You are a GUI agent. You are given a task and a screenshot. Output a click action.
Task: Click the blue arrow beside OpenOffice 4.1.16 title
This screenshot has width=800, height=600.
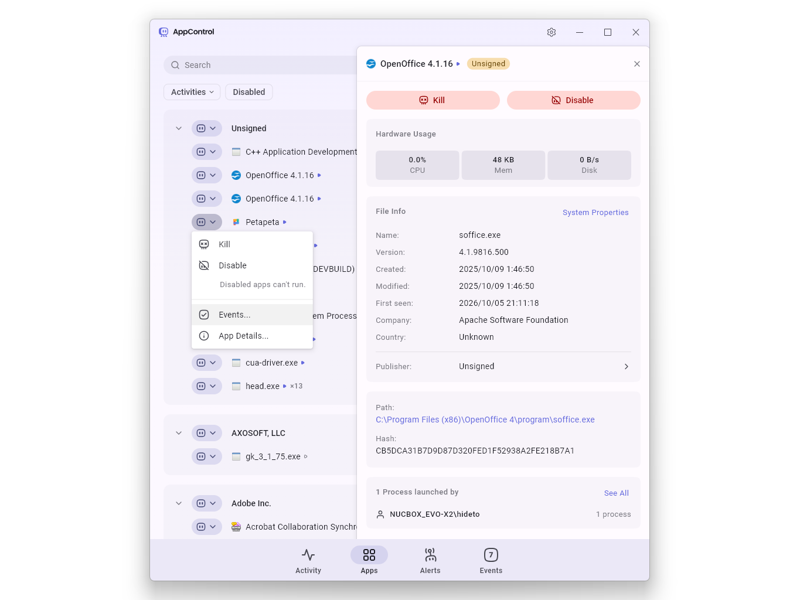458,64
